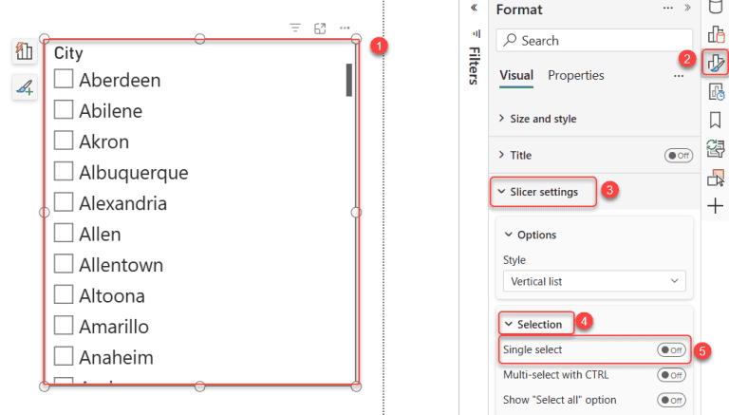729x415 pixels.
Task: Select the Aberdeen city name
Action: coord(120,80)
